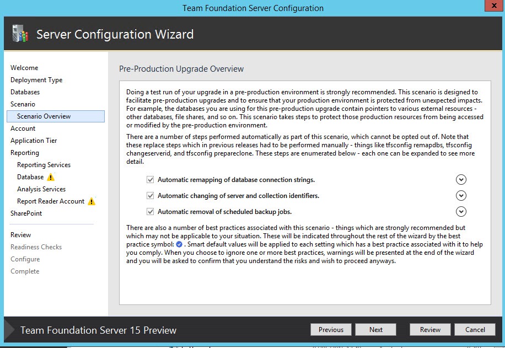Viewport: 505px width, 348px height.
Task: Expand details for scheduled backup jobs removal
Action: click(461, 212)
